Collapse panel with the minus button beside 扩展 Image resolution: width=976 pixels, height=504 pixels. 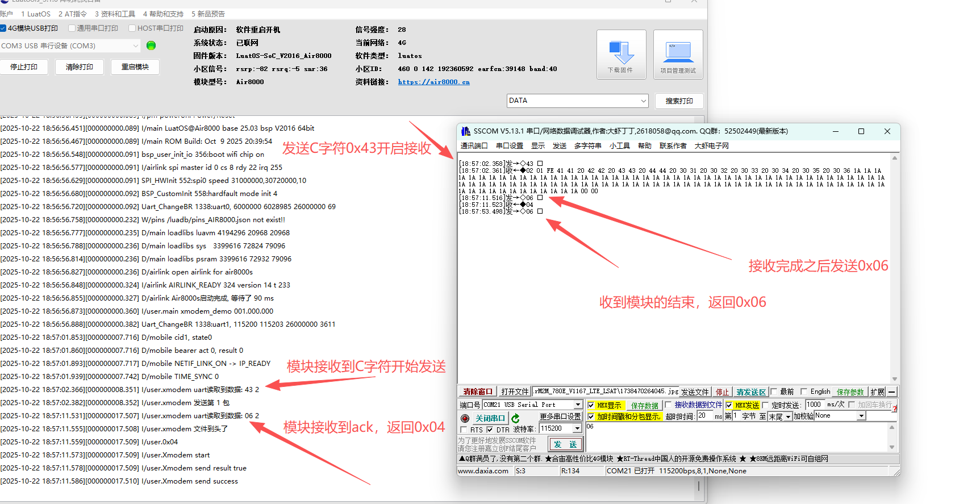pyautogui.click(x=892, y=392)
